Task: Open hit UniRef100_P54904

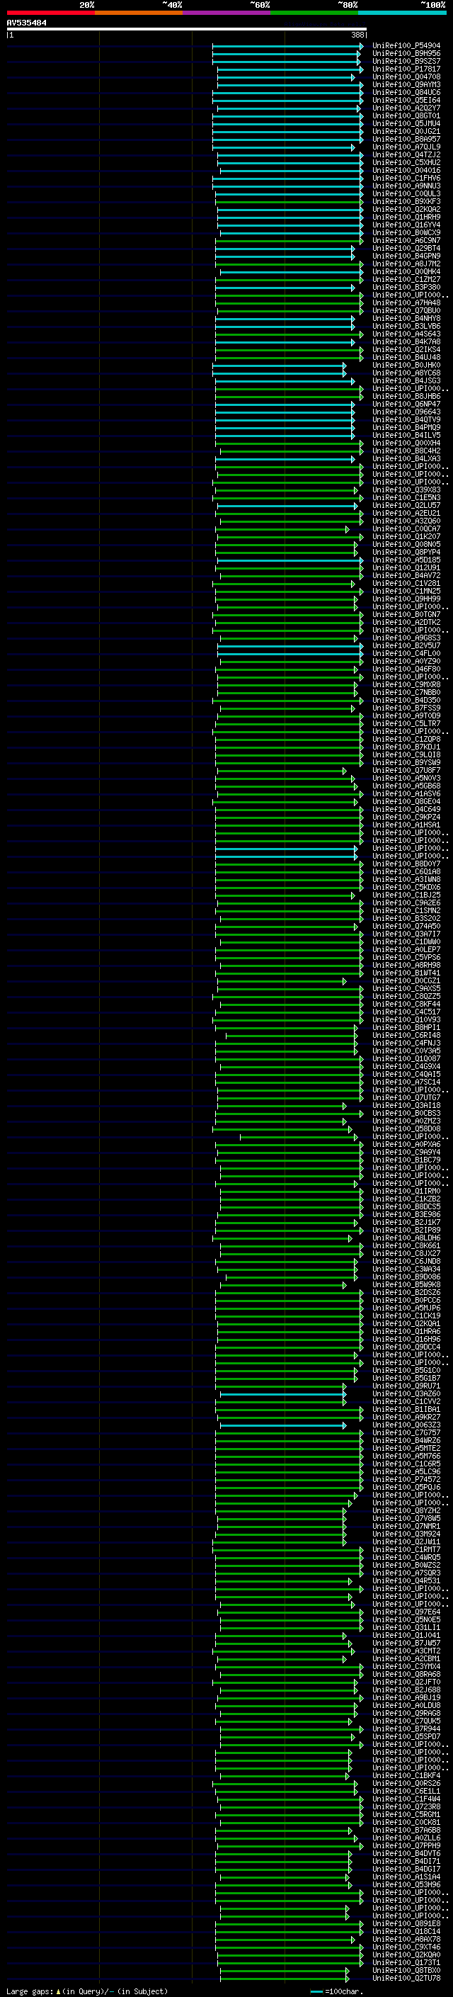Action: click(406, 46)
